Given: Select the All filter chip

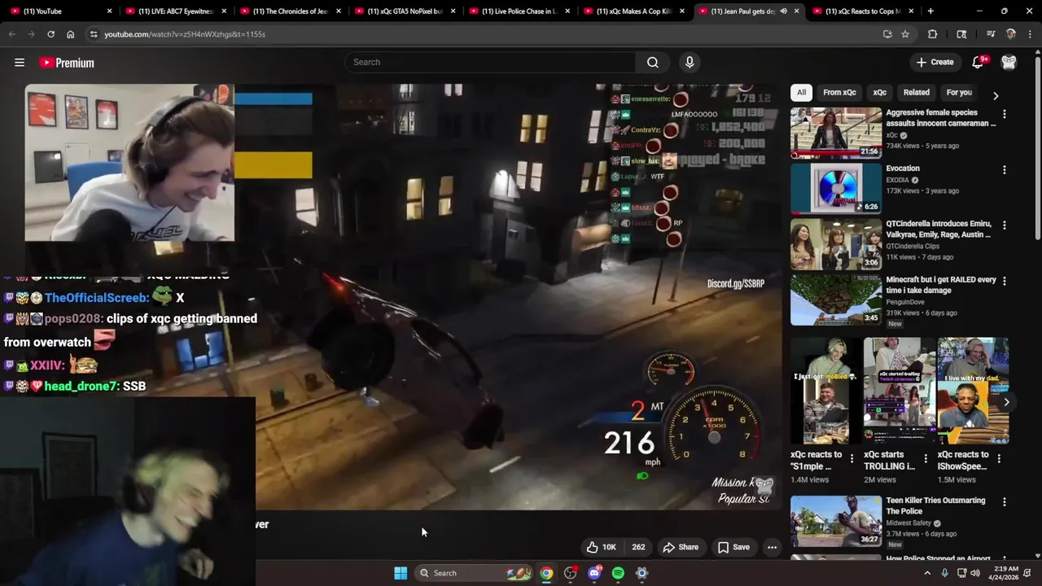Looking at the screenshot, I should pyautogui.click(x=801, y=93).
